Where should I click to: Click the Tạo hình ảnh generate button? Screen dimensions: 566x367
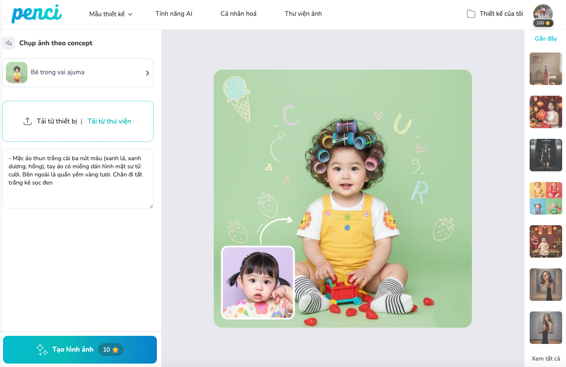pyautogui.click(x=80, y=349)
